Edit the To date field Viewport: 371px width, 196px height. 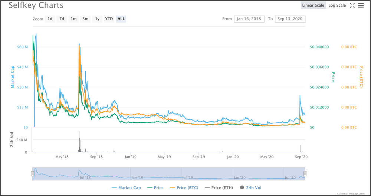coord(290,19)
